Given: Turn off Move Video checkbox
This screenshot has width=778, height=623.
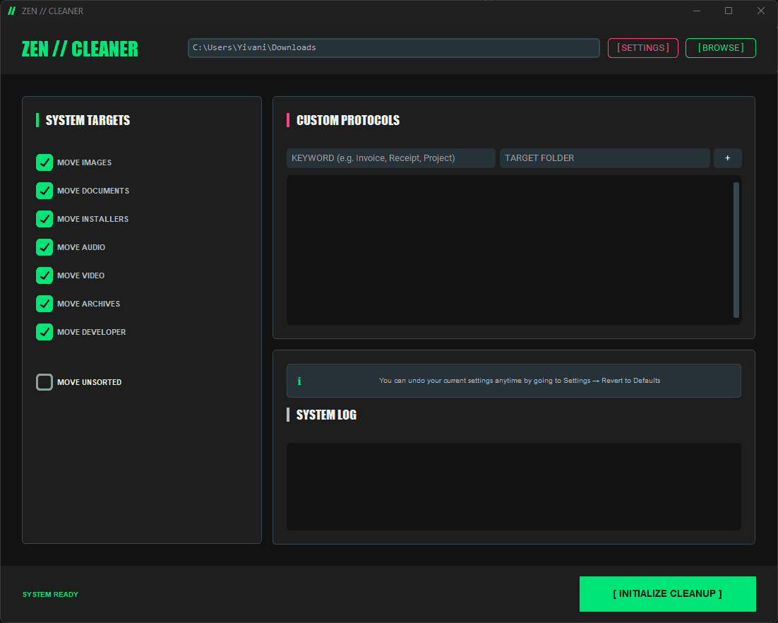Looking at the screenshot, I should pyautogui.click(x=44, y=275).
